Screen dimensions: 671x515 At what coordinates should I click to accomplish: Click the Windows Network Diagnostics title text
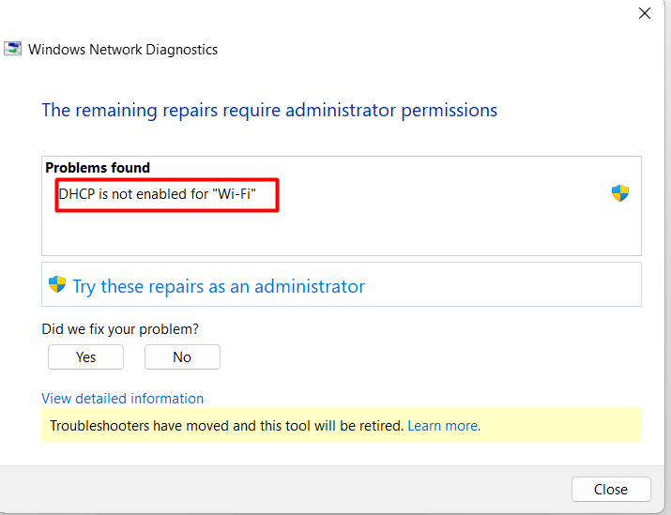click(x=123, y=50)
